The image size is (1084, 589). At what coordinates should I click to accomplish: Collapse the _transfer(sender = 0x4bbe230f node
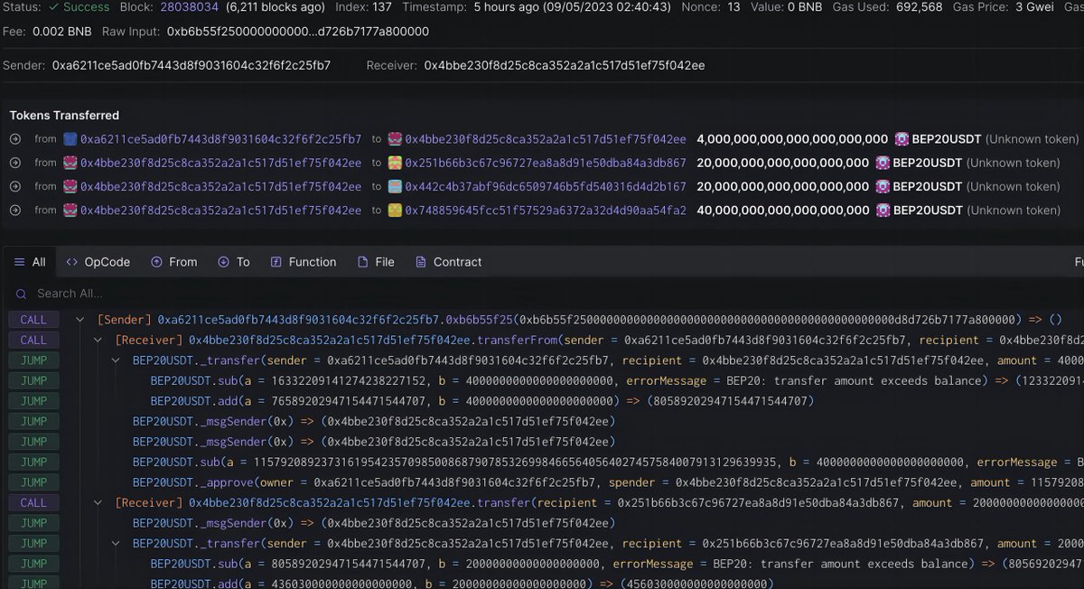(116, 544)
